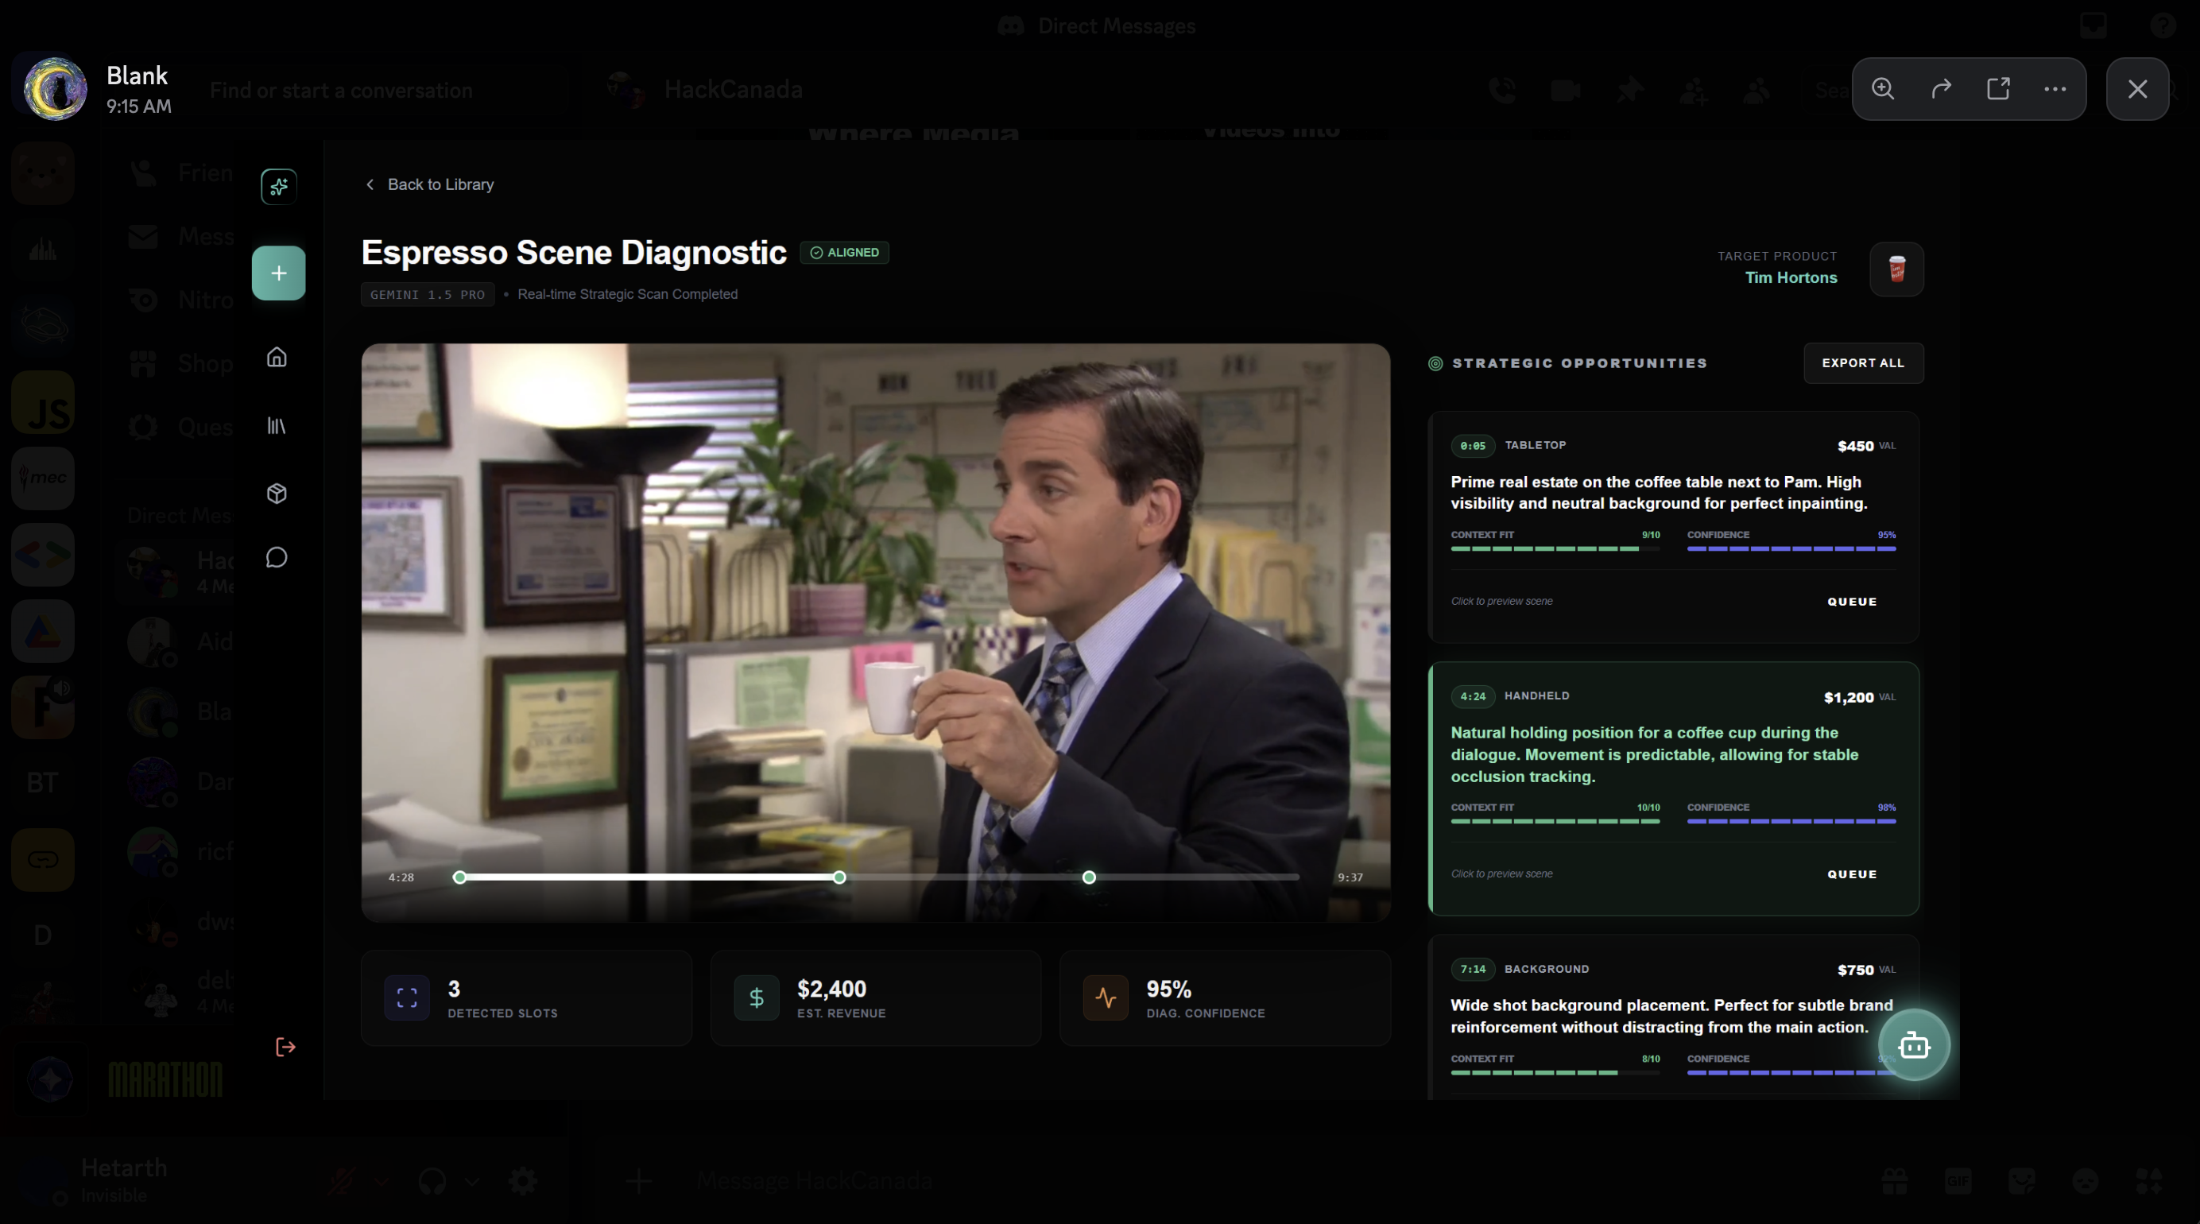Queue the Handheld $1,200 opportunity
Viewport: 2200px width, 1224px height.
point(1852,873)
